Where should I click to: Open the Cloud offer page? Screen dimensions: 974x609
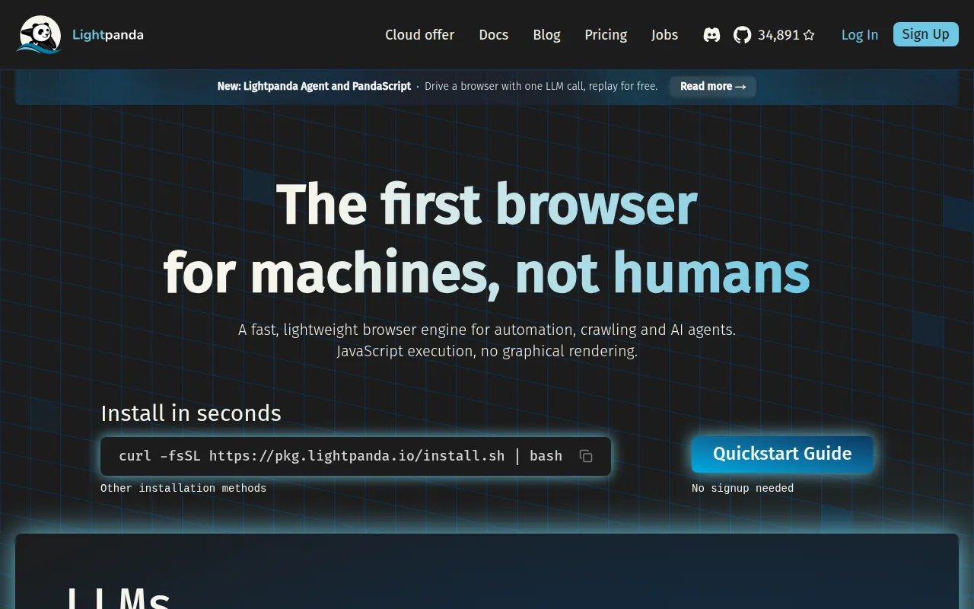419,35
